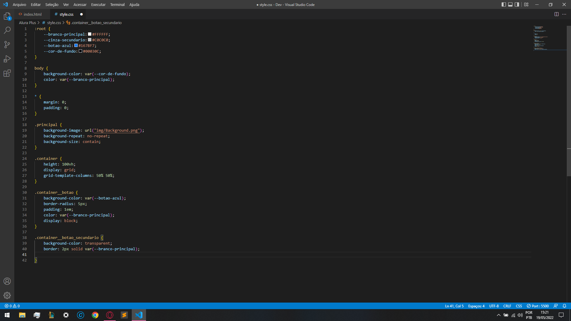
Task: Open Google Chrome from taskbar
Action: point(95,315)
